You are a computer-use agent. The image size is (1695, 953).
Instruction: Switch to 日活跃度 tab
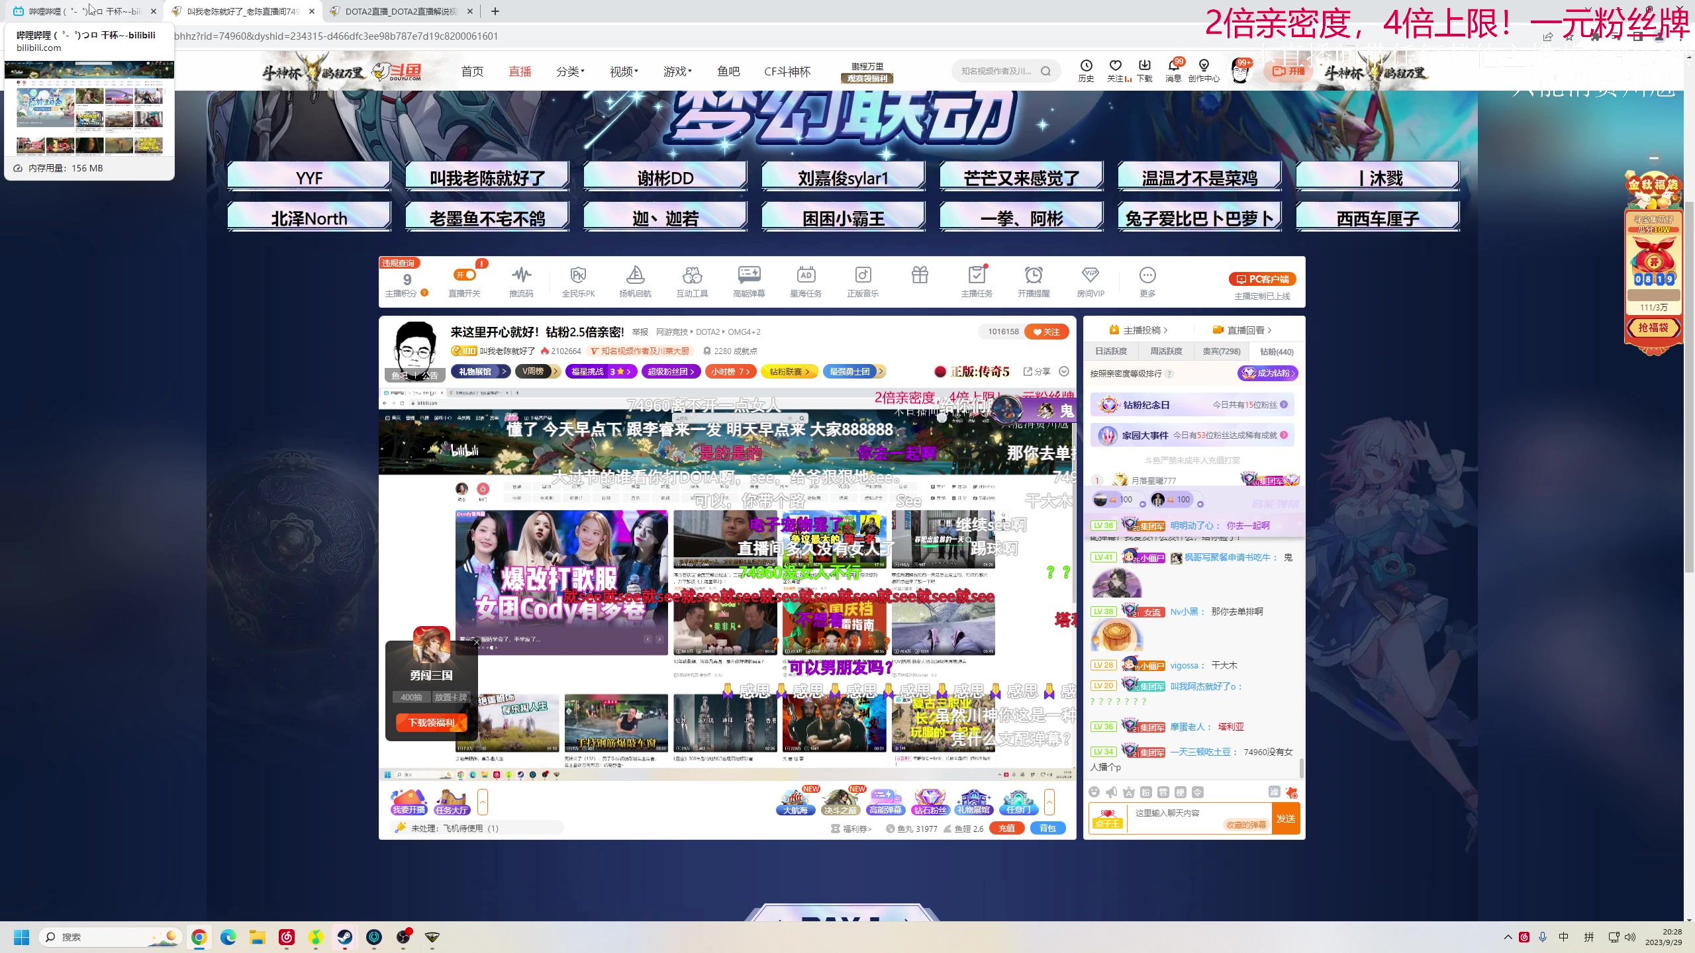click(1110, 351)
